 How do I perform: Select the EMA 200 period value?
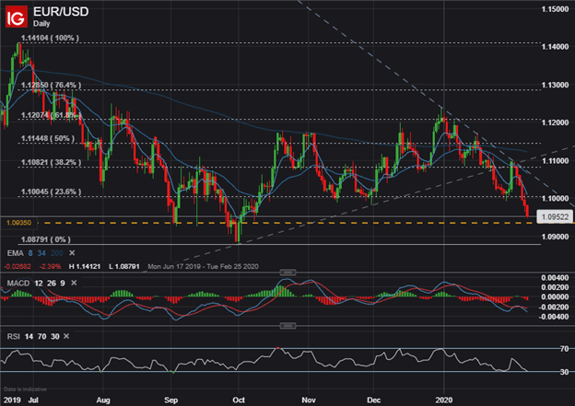click(57, 253)
